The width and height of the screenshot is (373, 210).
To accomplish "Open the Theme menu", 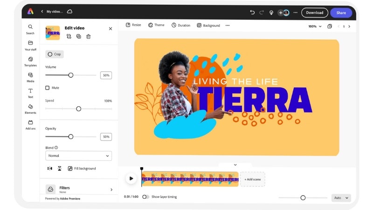I will pyautogui.click(x=156, y=25).
